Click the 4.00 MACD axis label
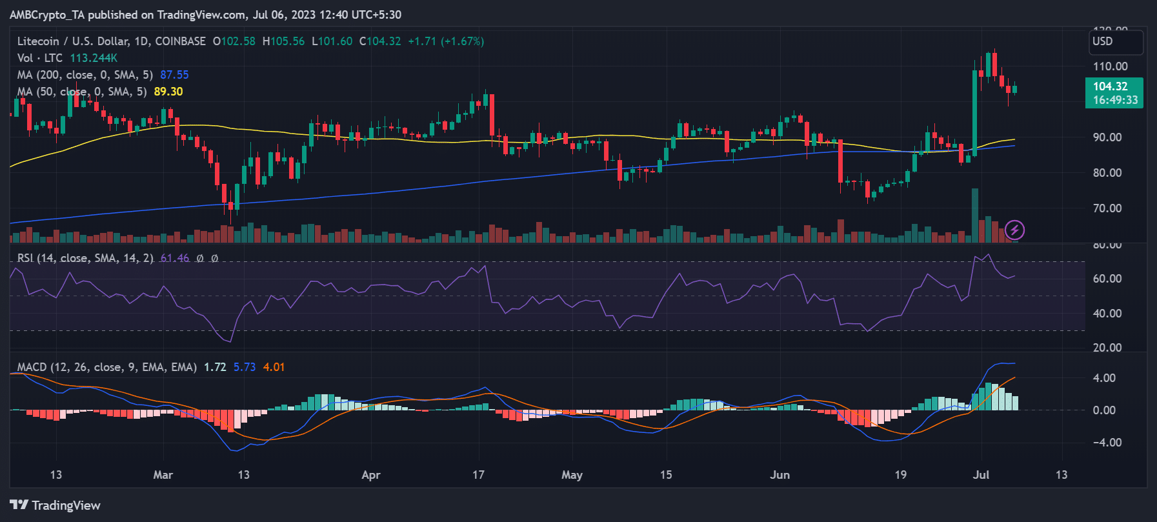 1104,378
